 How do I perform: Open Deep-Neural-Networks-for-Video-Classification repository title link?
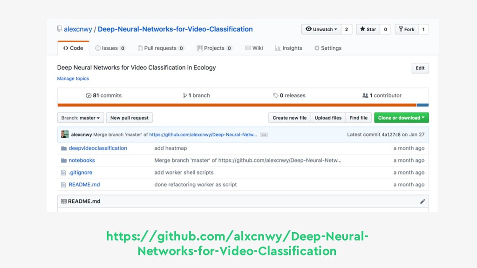(175, 29)
